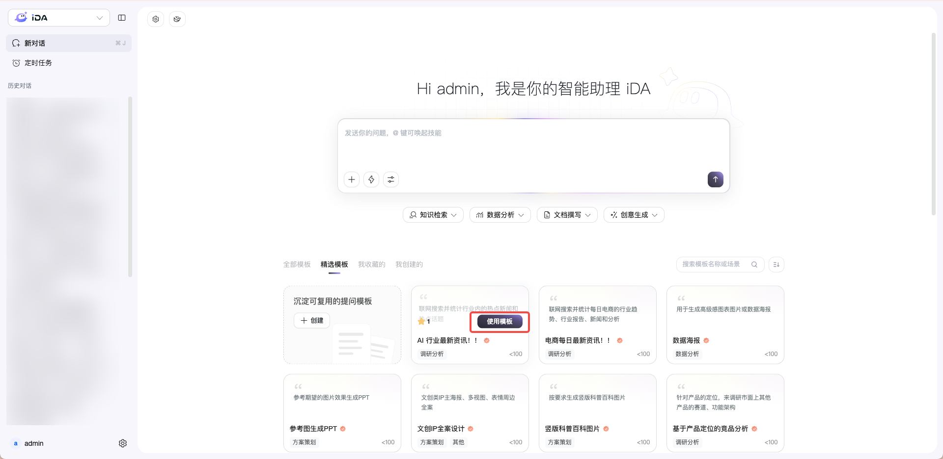943x459 pixels.
Task: Click the admin avatar icon
Action: coord(16,443)
